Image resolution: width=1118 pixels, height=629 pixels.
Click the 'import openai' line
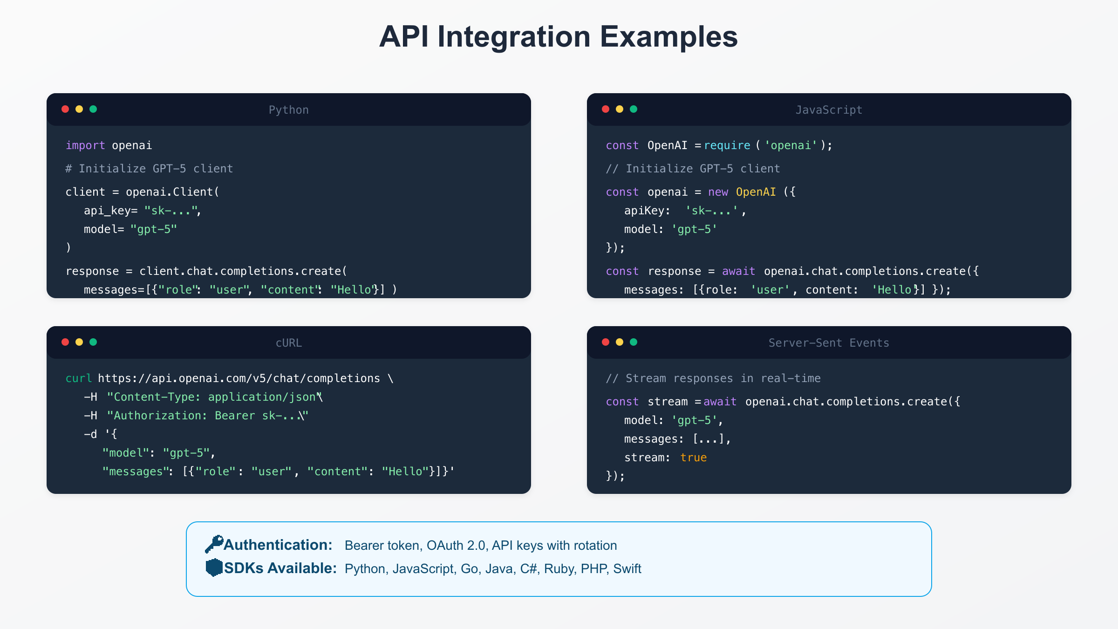[x=109, y=145]
